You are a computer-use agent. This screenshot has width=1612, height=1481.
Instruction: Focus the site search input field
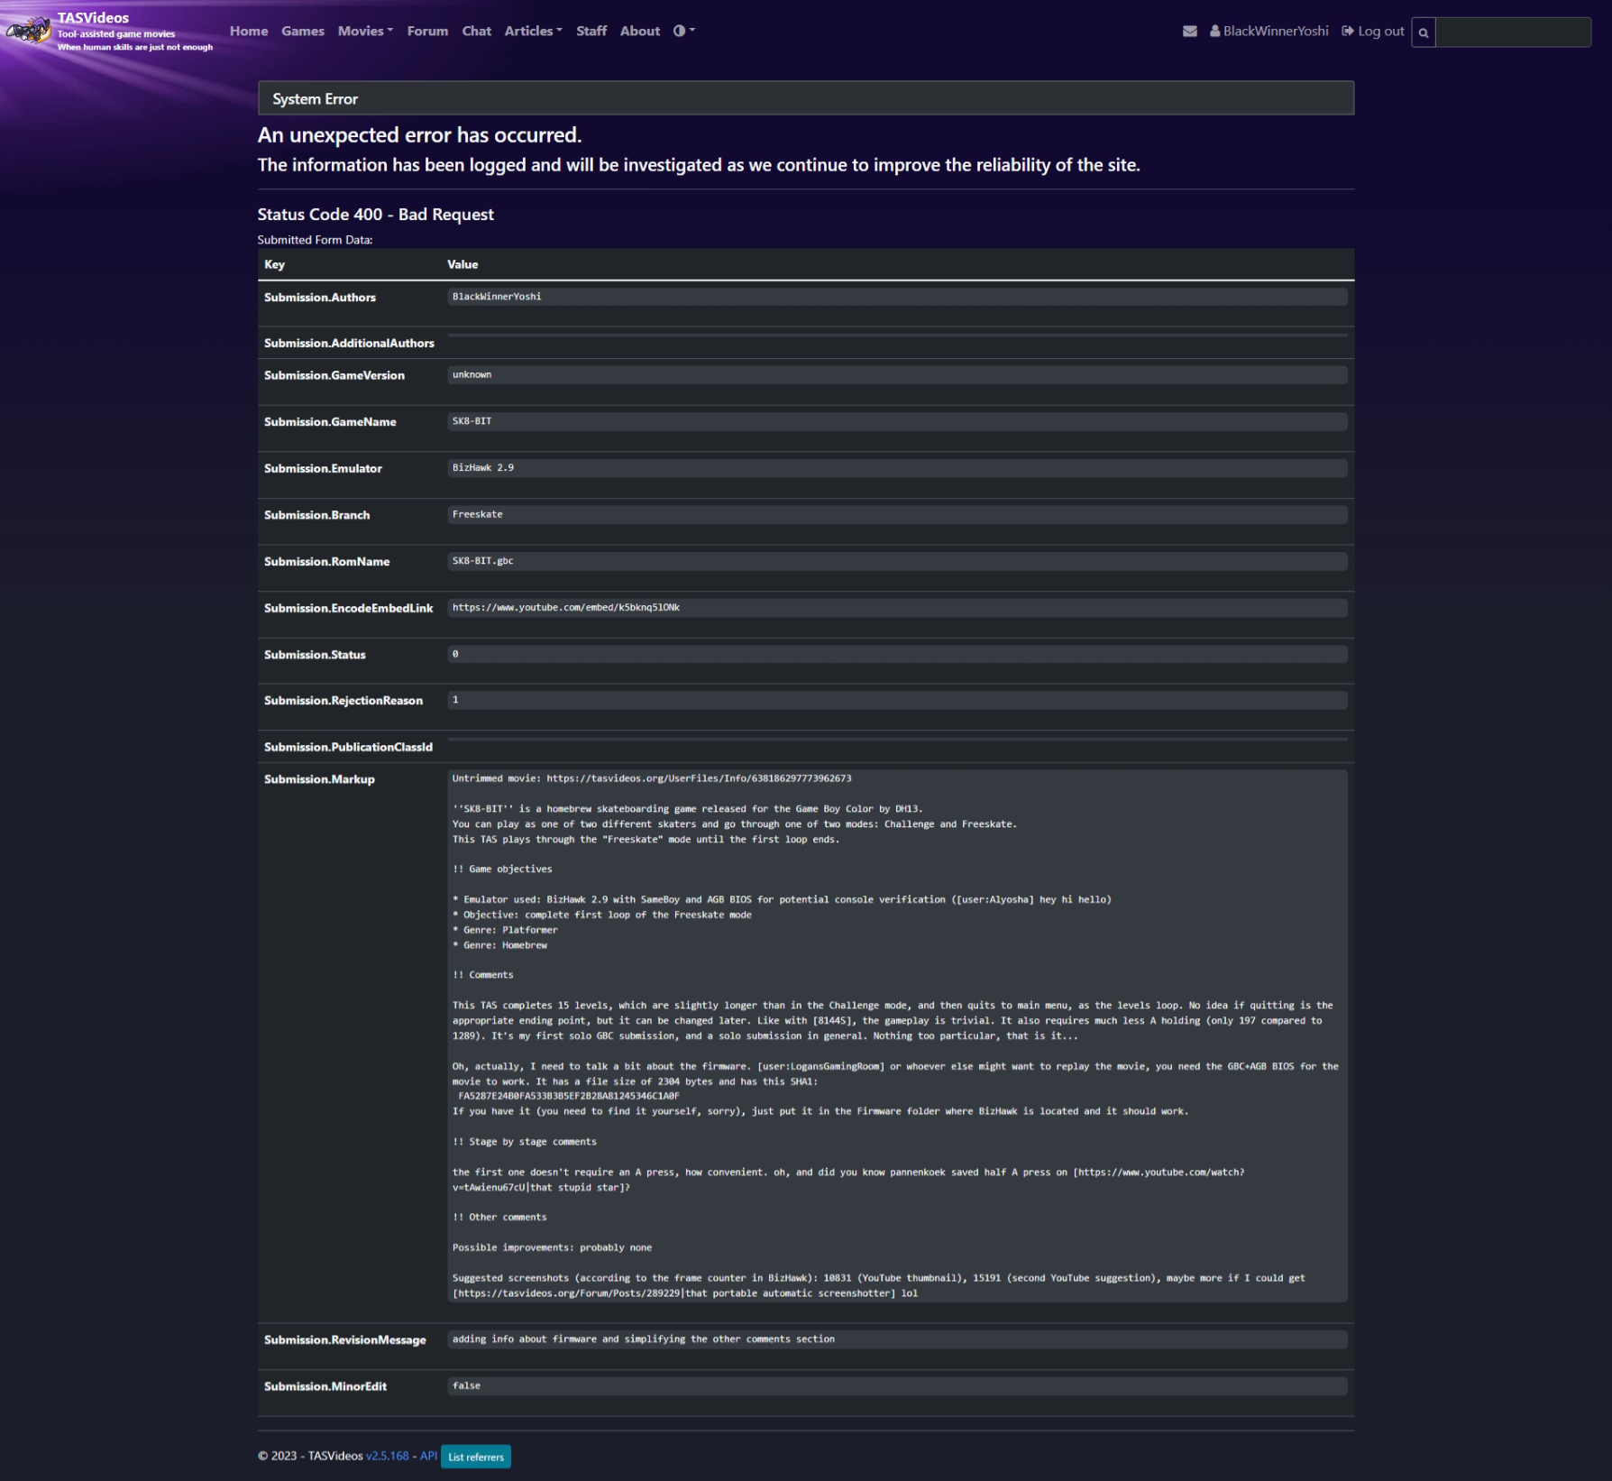[1513, 32]
